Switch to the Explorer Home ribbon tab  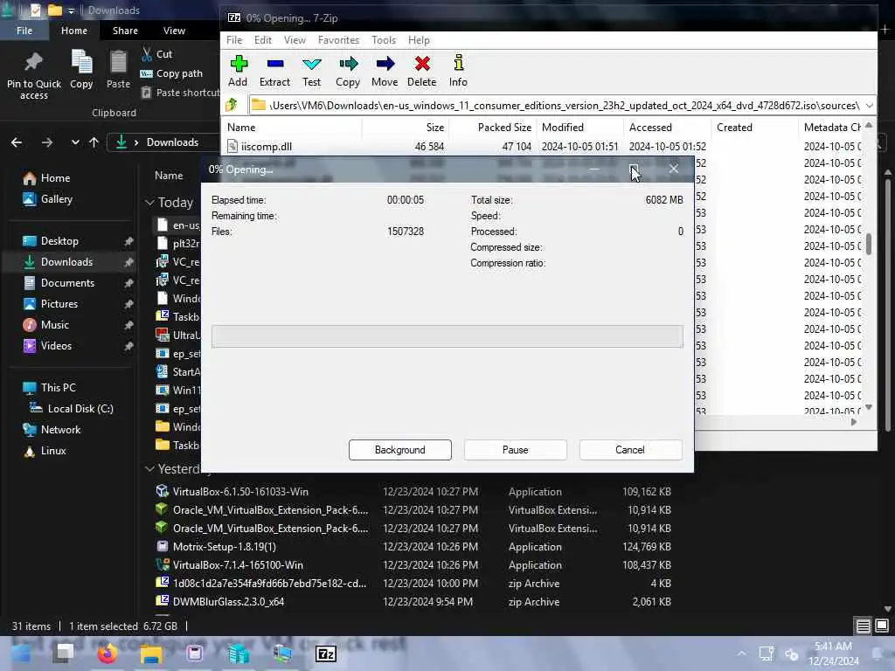(74, 31)
